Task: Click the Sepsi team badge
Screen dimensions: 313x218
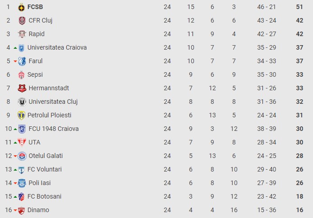Action: [x=21, y=75]
